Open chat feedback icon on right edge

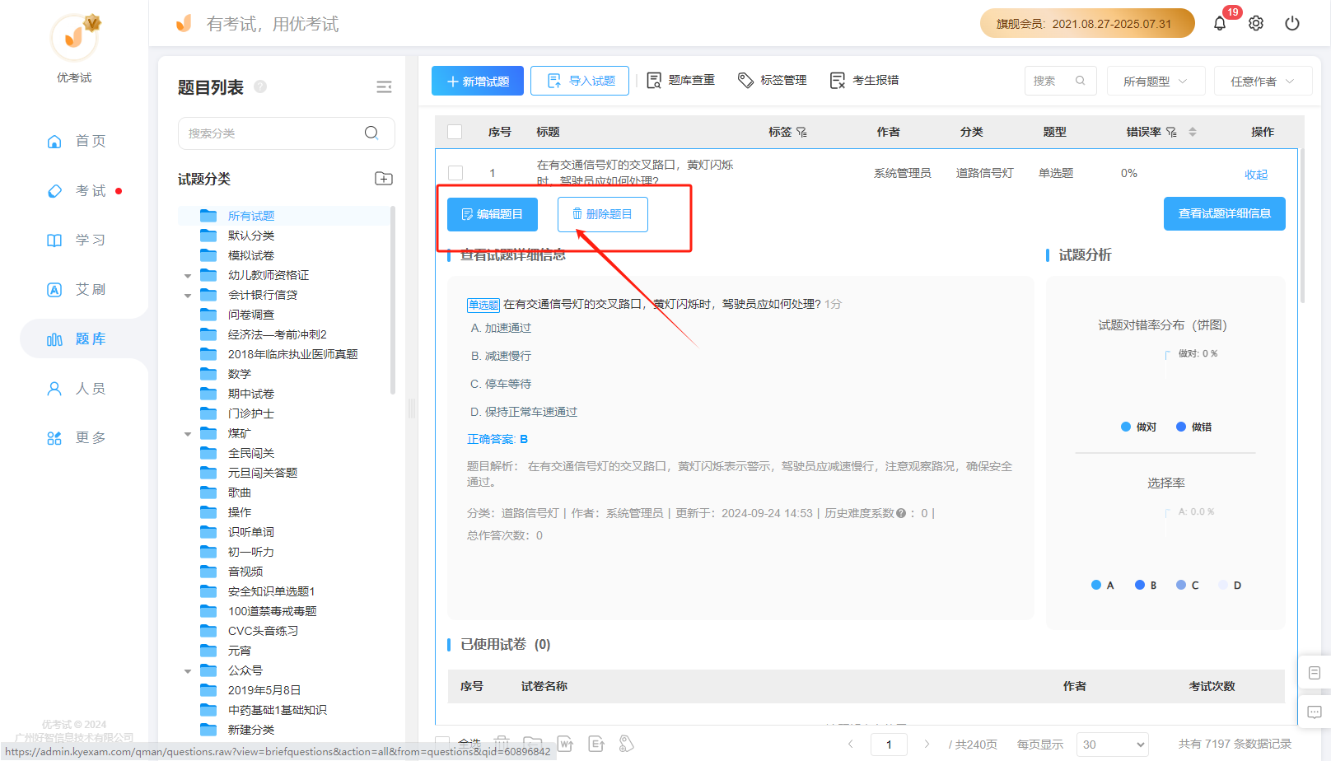coord(1315,712)
